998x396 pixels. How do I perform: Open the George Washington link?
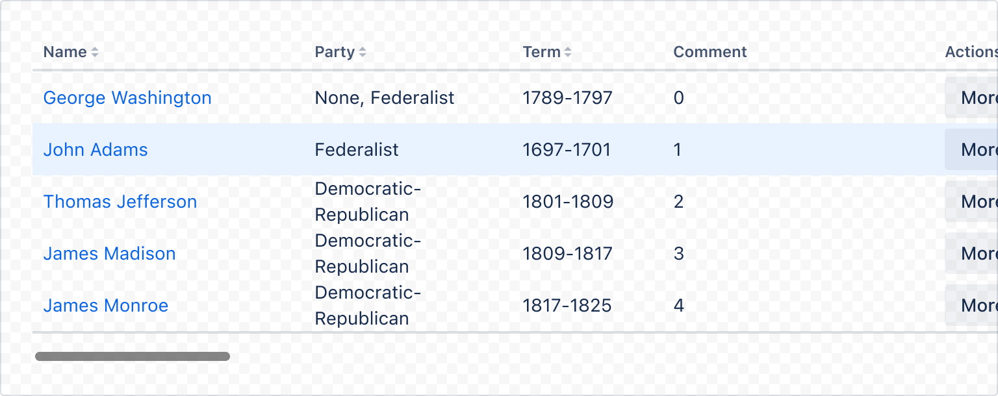127,97
